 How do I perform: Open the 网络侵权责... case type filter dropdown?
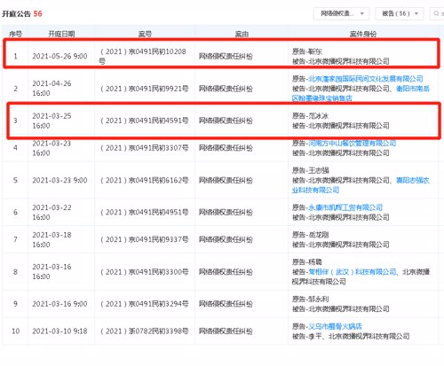point(341,13)
